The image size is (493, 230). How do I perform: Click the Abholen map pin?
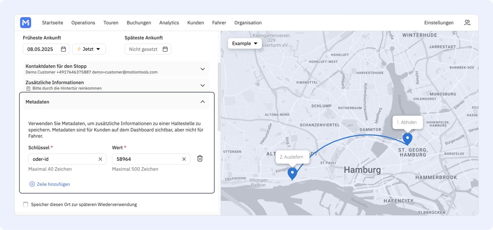407,139
